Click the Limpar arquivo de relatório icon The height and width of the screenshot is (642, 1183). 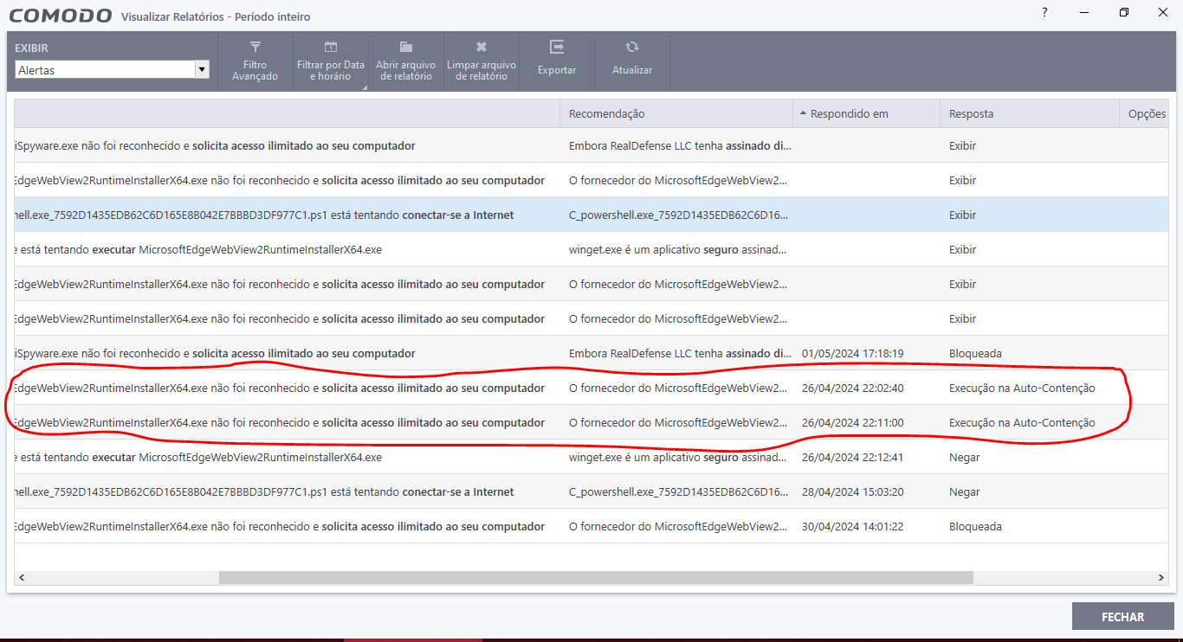482,48
